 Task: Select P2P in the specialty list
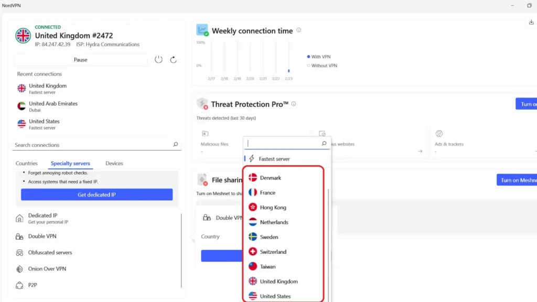click(x=97, y=285)
